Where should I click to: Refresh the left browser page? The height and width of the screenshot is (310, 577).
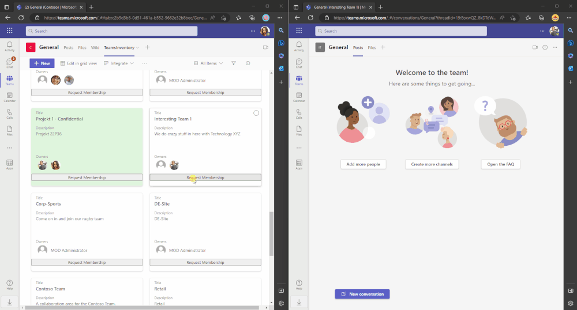tap(21, 18)
